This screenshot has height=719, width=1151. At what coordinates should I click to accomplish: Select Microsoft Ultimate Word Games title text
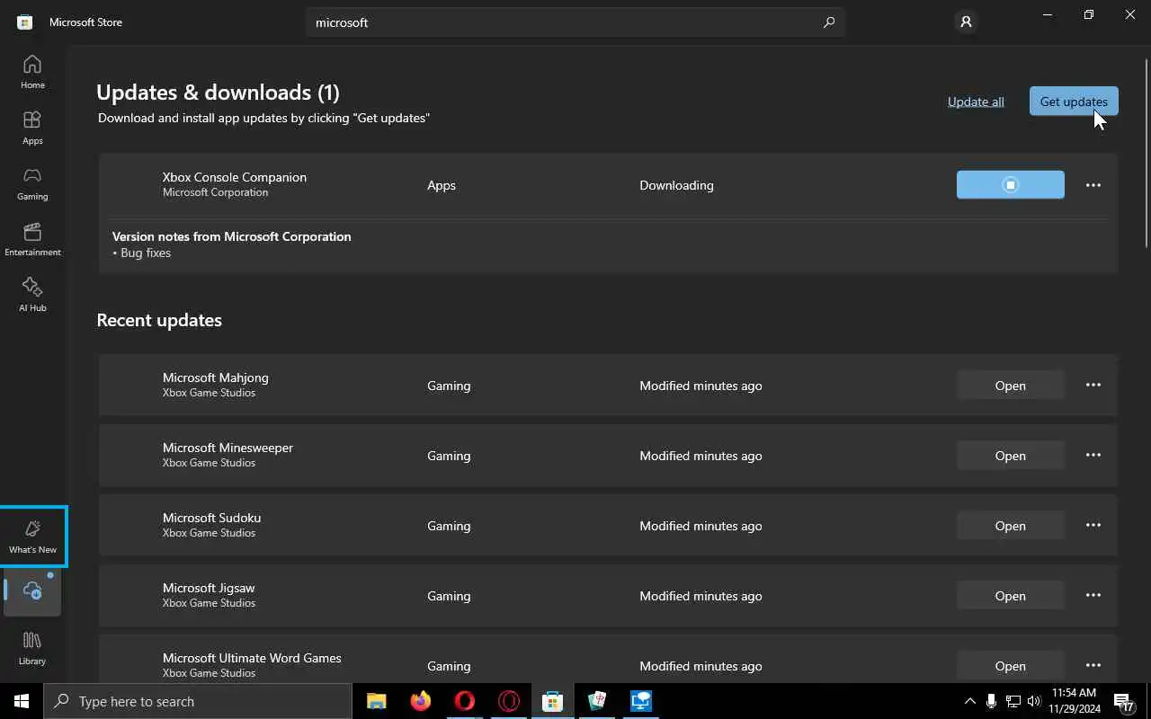tap(252, 658)
